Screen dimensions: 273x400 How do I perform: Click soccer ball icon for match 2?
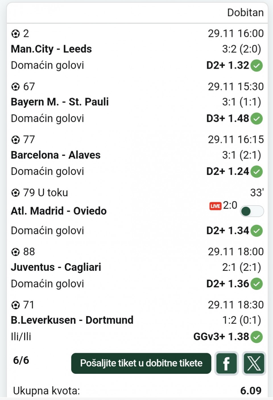pyautogui.click(x=15, y=34)
